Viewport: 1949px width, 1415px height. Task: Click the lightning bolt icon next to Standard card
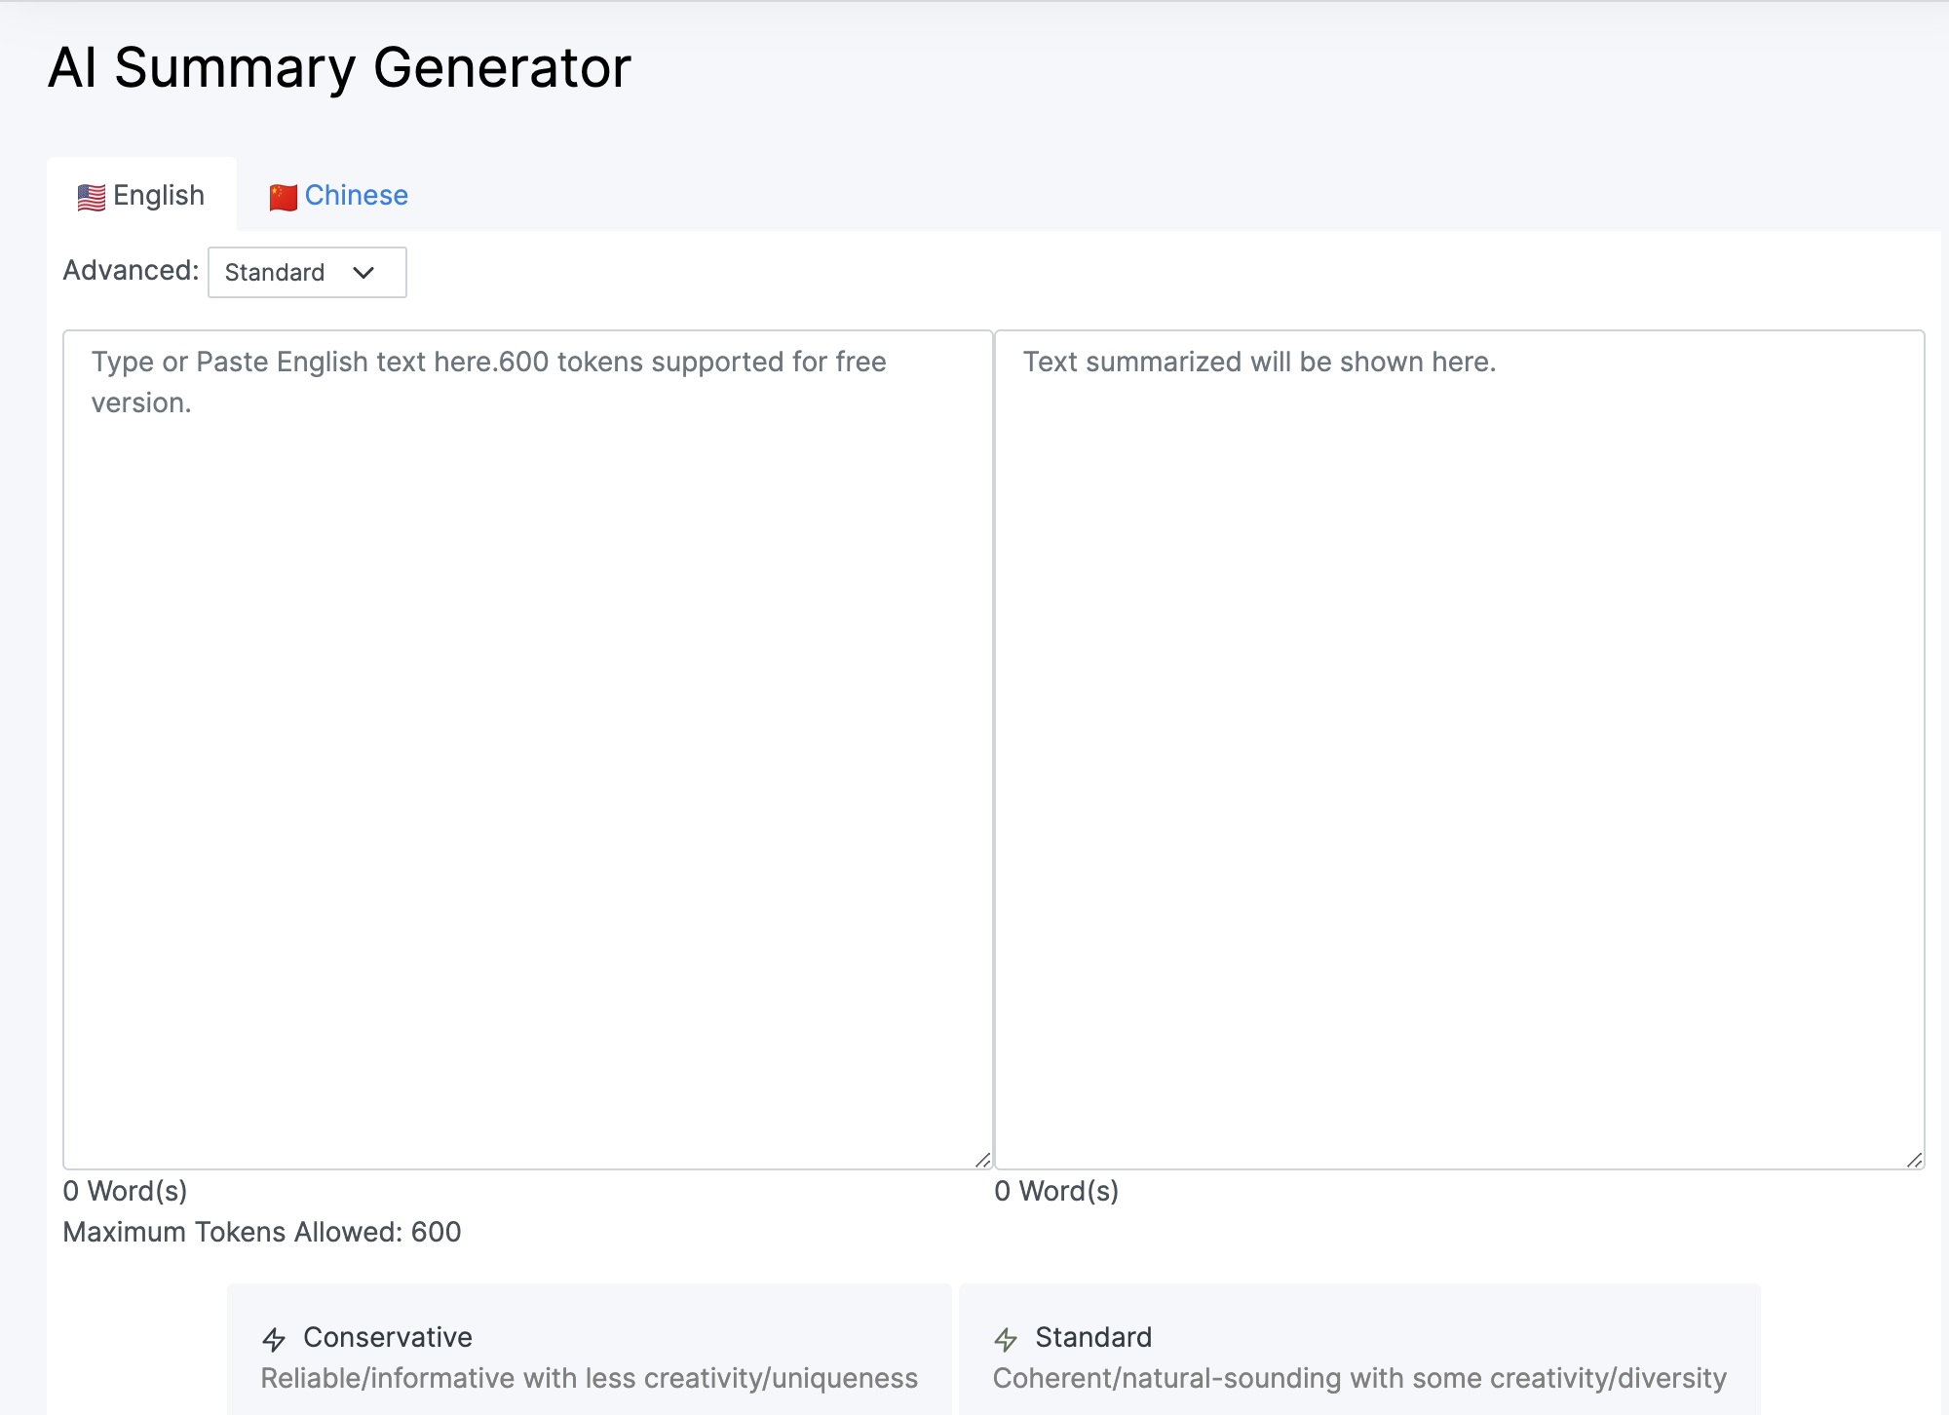pyautogui.click(x=1006, y=1340)
